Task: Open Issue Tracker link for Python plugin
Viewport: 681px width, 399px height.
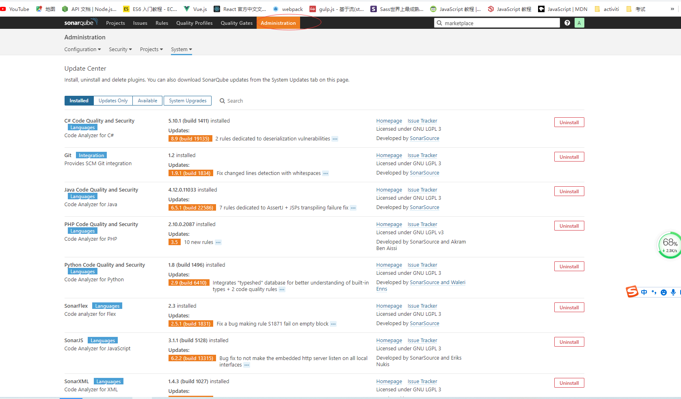Action: pyautogui.click(x=422, y=265)
